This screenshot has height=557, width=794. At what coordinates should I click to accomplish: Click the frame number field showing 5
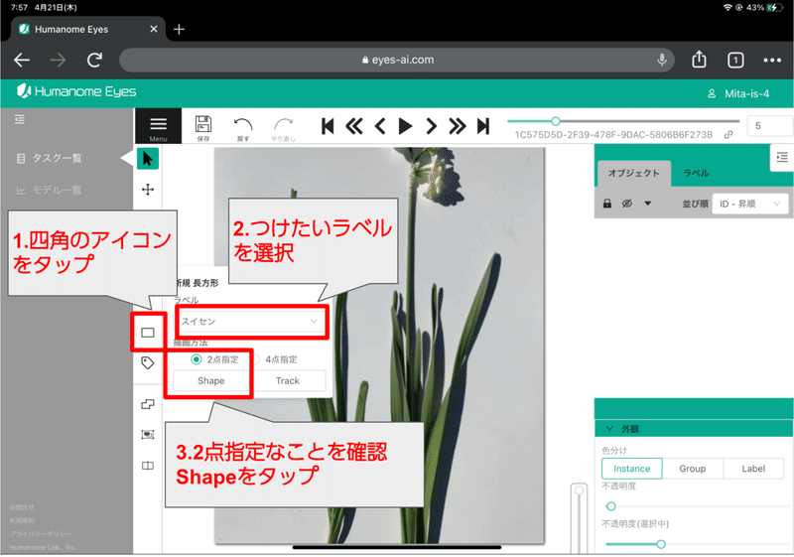click(770, 126)
